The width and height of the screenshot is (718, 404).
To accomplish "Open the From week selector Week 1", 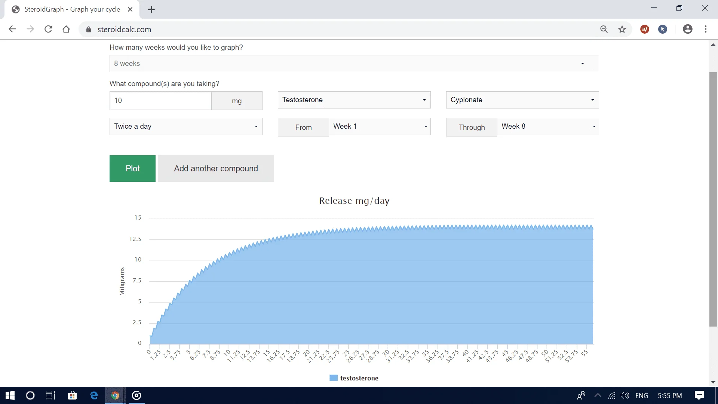I will tap(380, 126).
